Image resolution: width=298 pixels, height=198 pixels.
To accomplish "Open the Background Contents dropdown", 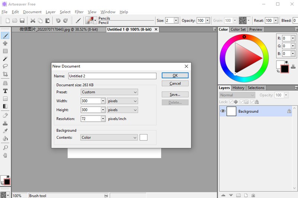I will tap(109, 137).
